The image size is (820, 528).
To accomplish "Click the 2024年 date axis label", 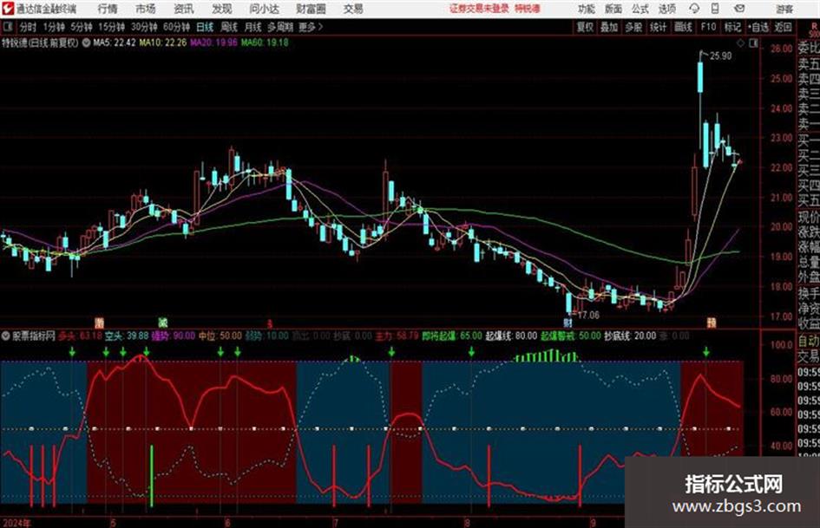I will pos(16,523).
